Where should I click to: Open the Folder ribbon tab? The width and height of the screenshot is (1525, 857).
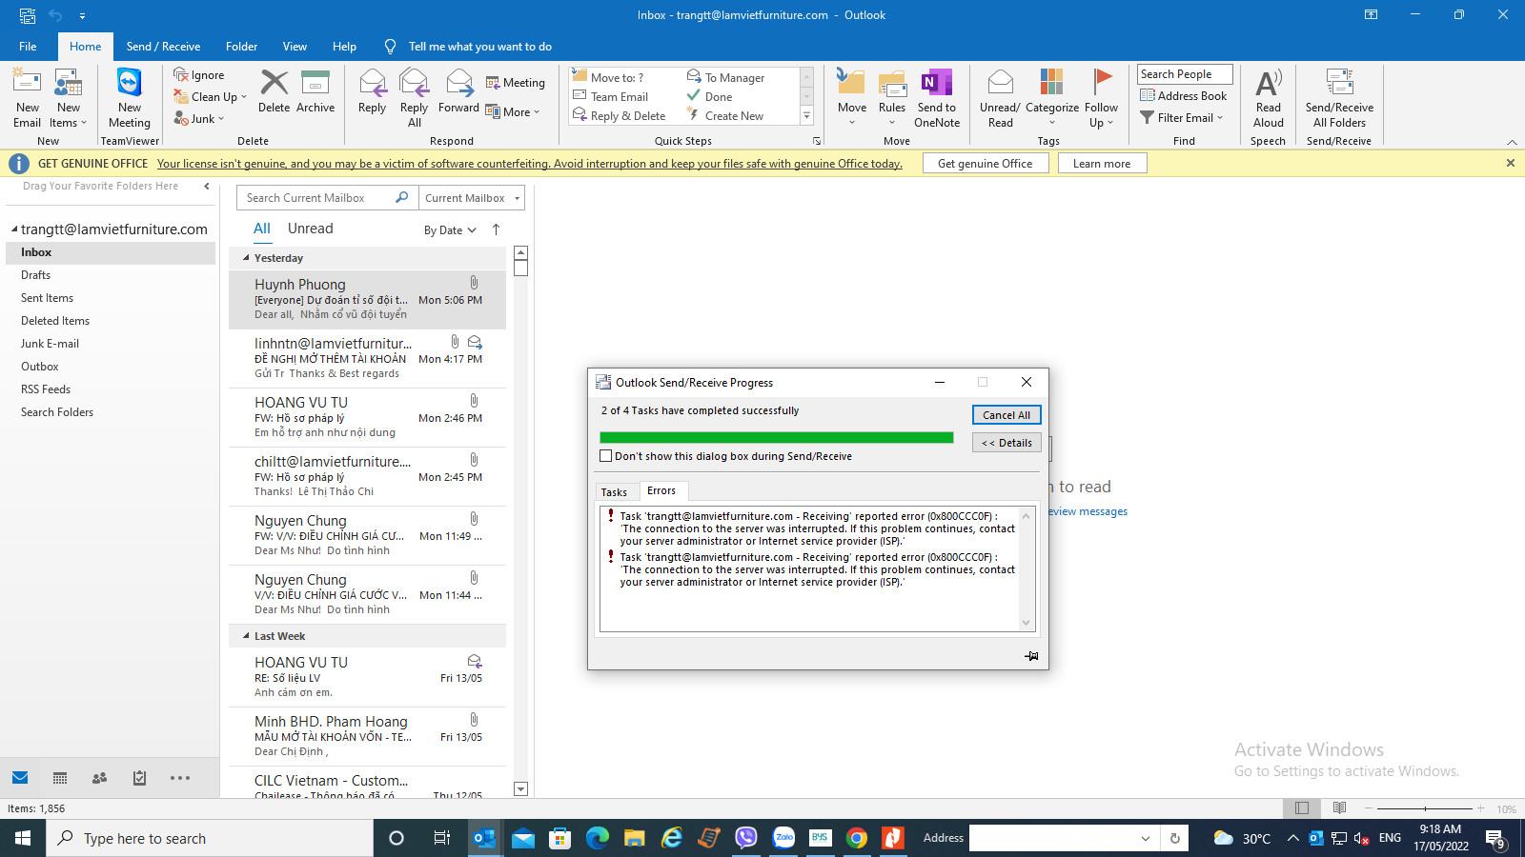click(x=241, y=46)
